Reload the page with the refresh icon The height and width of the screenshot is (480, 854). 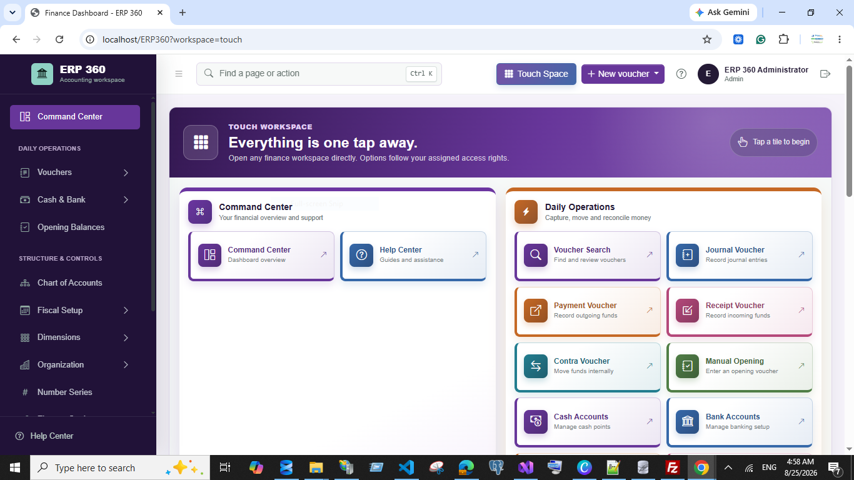pos(59,39)
